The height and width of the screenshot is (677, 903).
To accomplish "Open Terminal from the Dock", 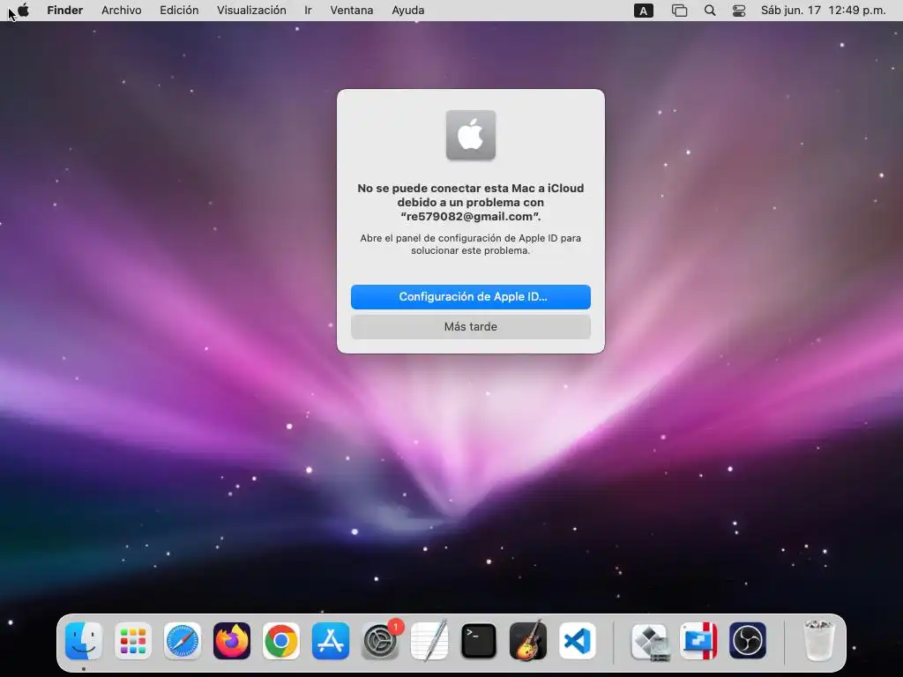I will point(479,641).
